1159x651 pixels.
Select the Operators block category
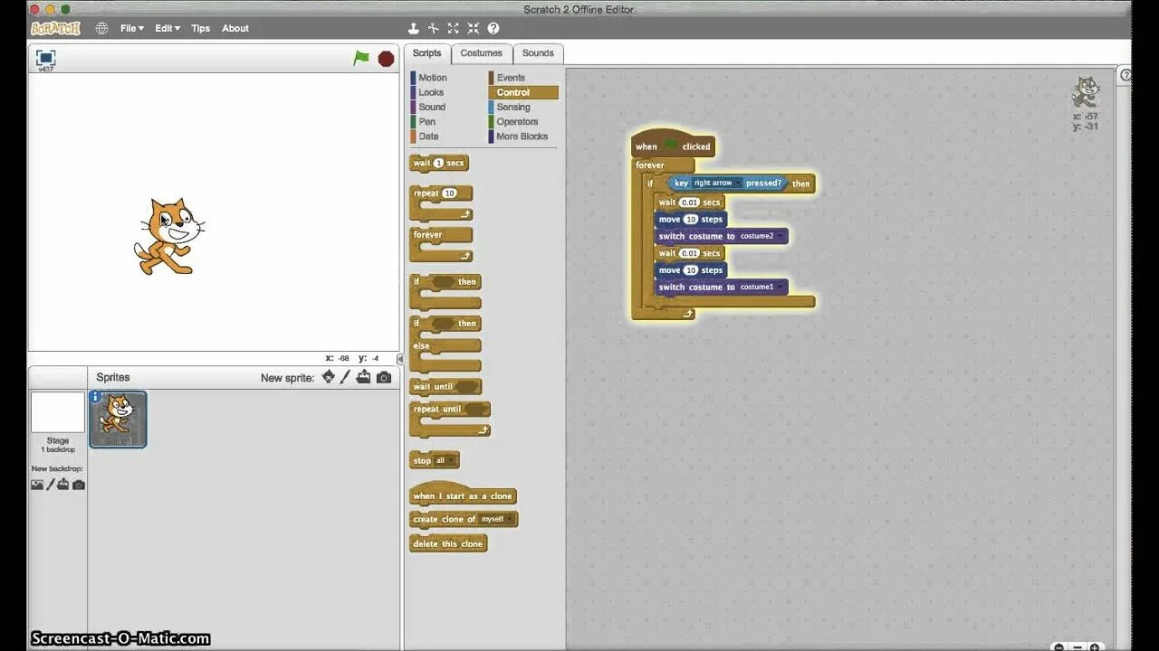517,121
